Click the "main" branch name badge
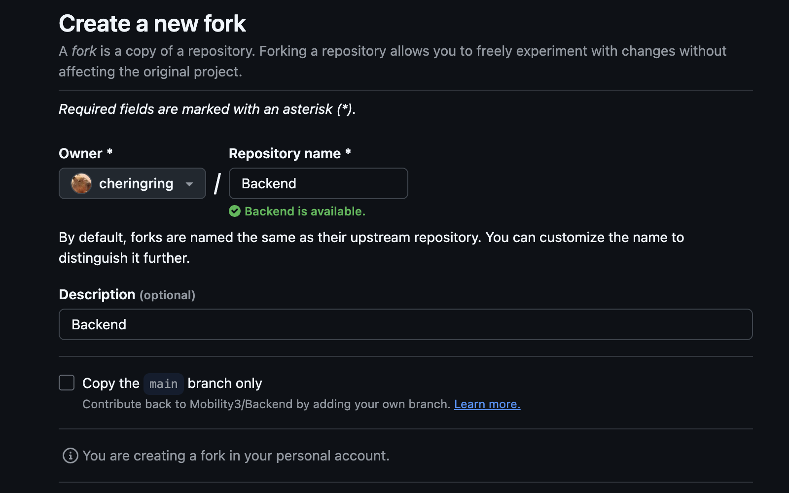 [x=163, y=384]
